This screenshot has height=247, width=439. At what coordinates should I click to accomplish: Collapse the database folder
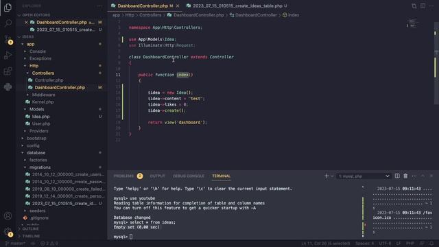click(x=36, y=152)
